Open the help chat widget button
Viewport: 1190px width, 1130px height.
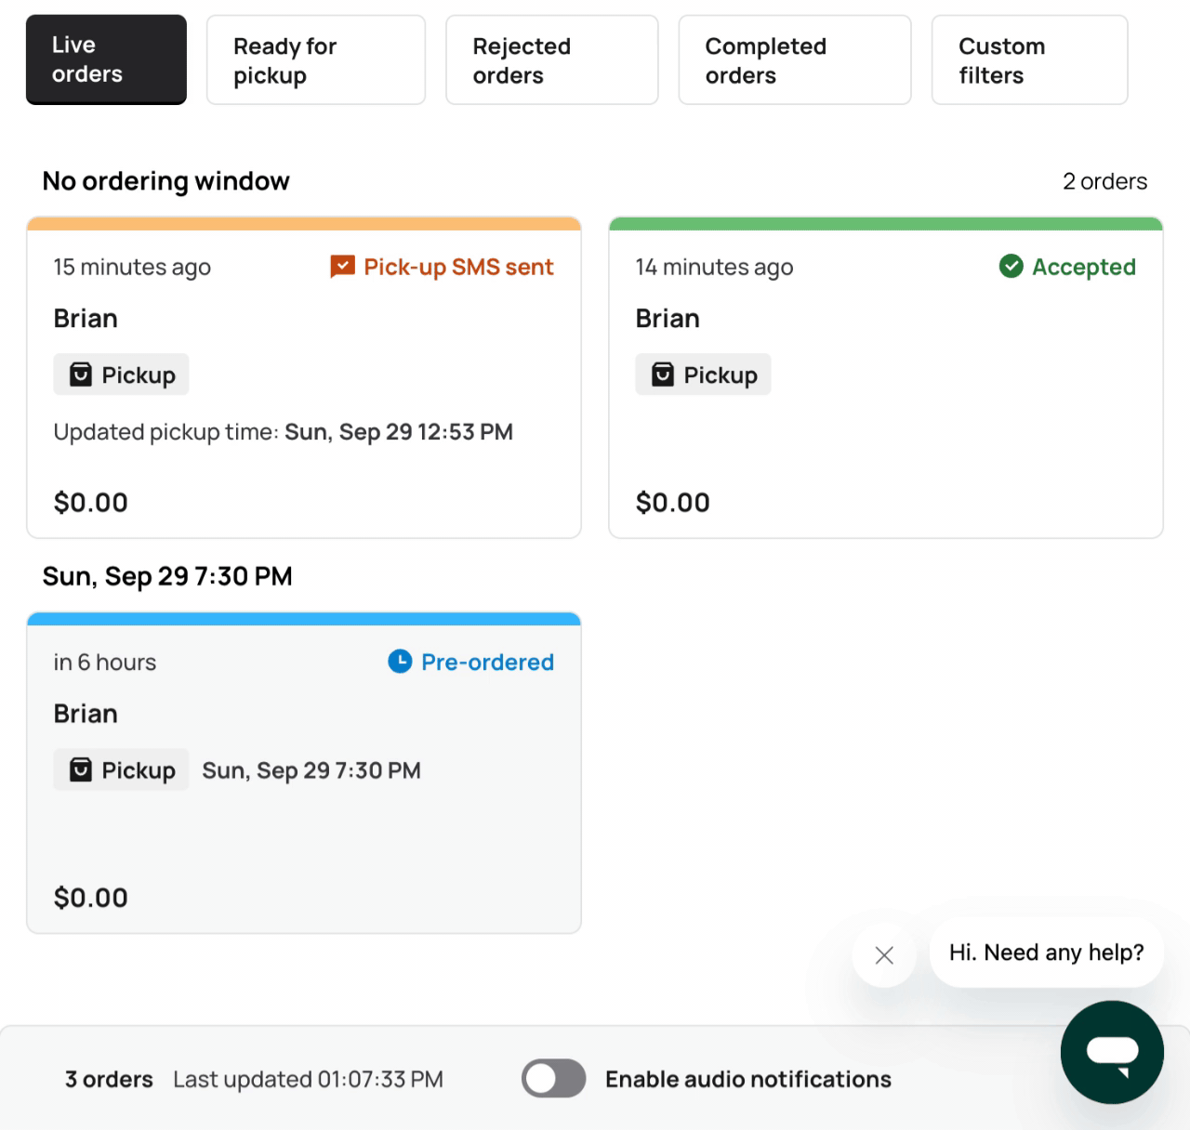1112,1052
